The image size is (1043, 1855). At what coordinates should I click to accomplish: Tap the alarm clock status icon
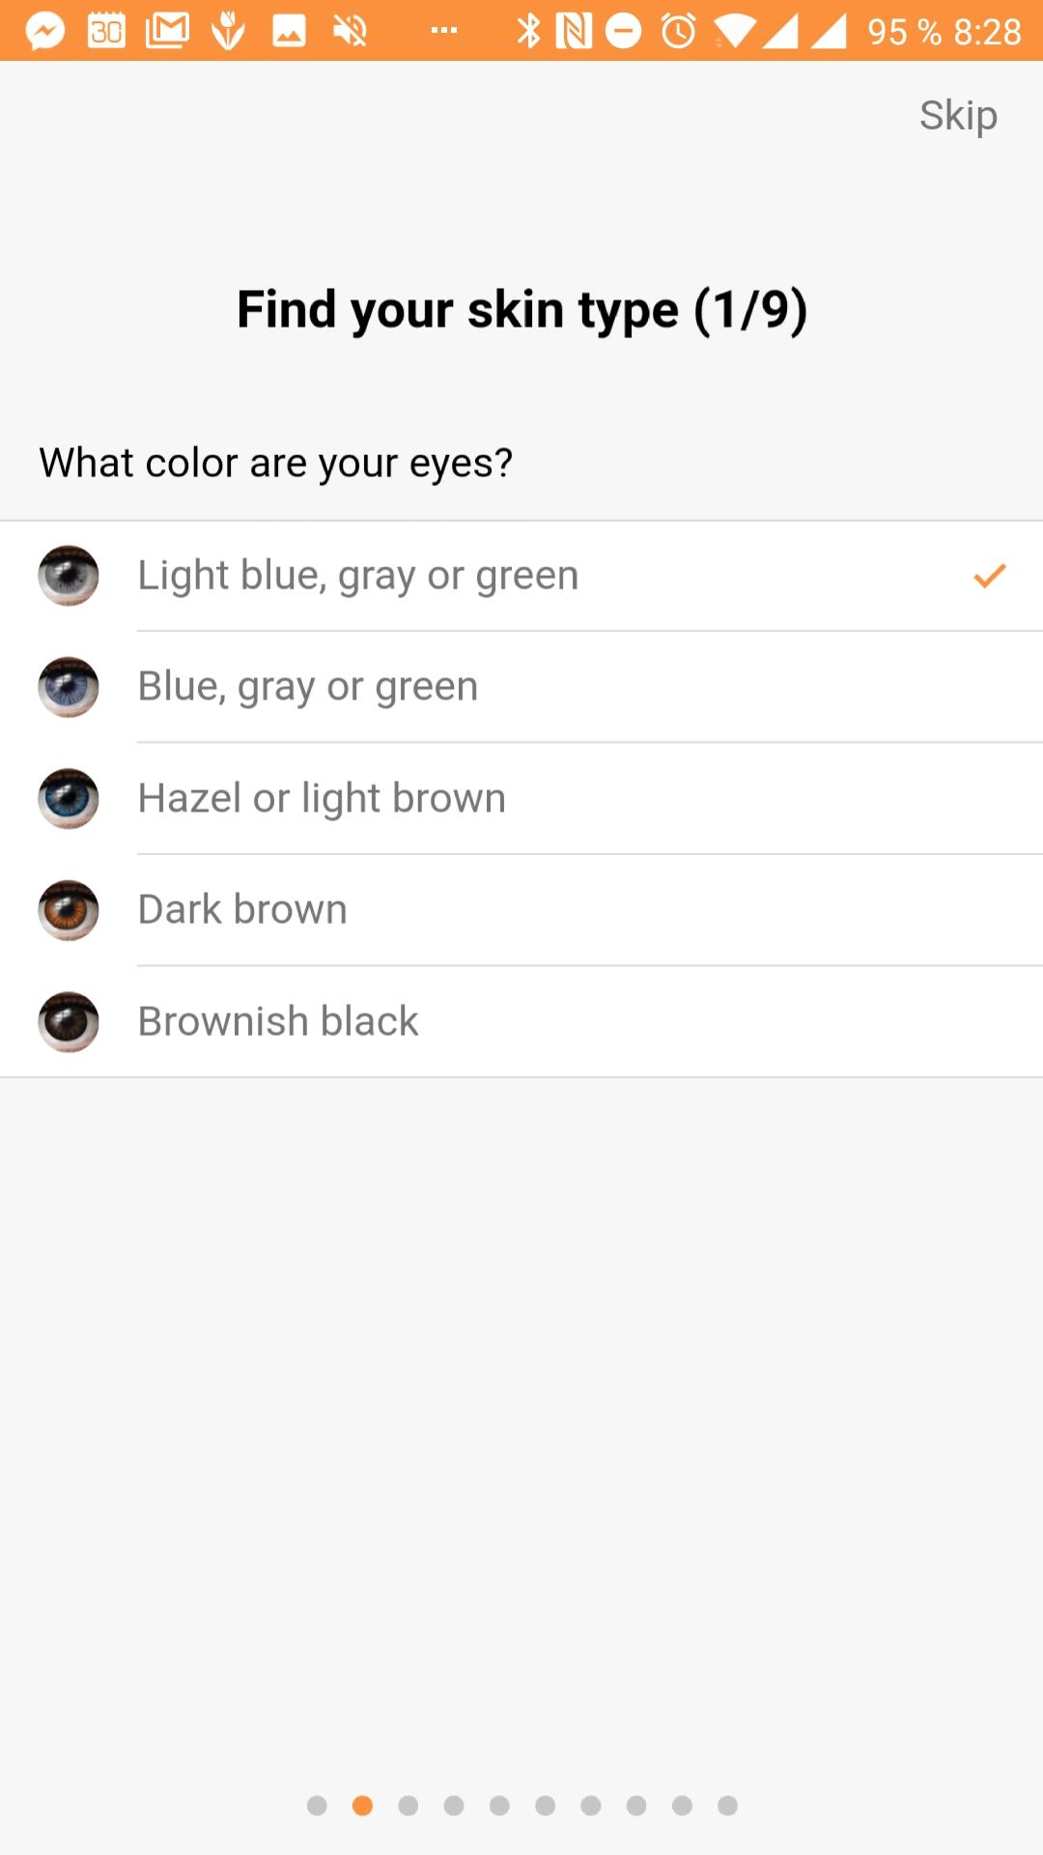click(x=679, y=31)
